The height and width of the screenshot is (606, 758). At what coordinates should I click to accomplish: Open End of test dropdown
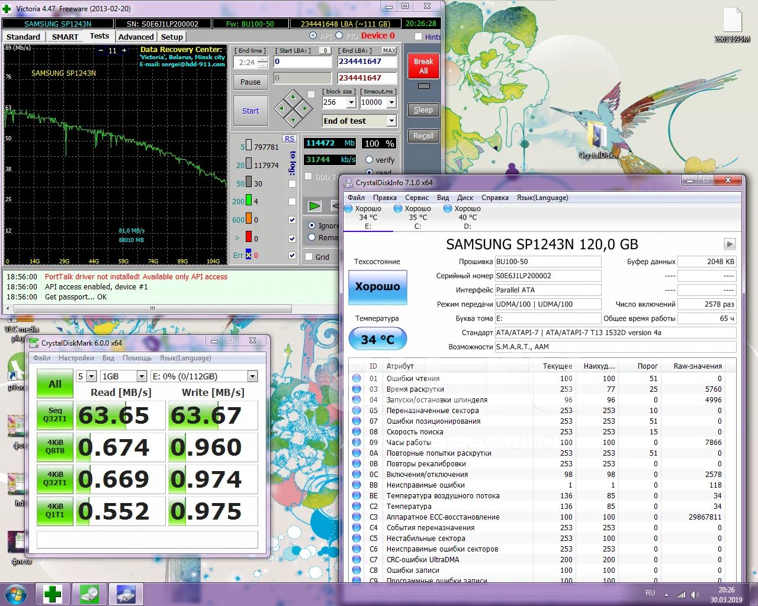[x=391, y=121]
